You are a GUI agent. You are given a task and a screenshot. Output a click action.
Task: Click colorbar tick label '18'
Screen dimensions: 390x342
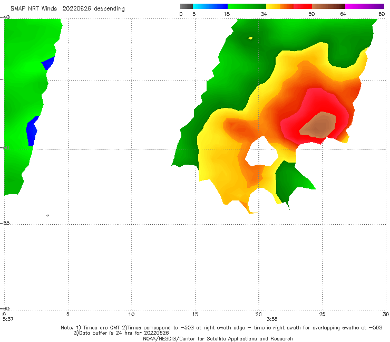tap(227, 14)
